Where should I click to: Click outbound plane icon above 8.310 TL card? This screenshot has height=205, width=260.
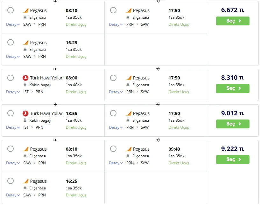(55, 69)
